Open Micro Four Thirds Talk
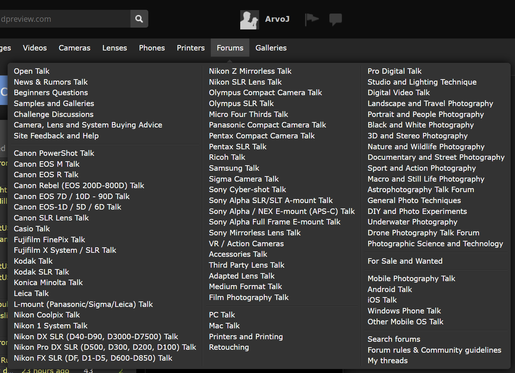 (249, 114)
